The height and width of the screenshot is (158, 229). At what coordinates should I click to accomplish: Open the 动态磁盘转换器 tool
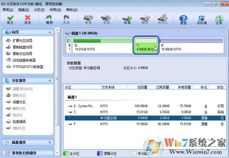tap(21, 60)
